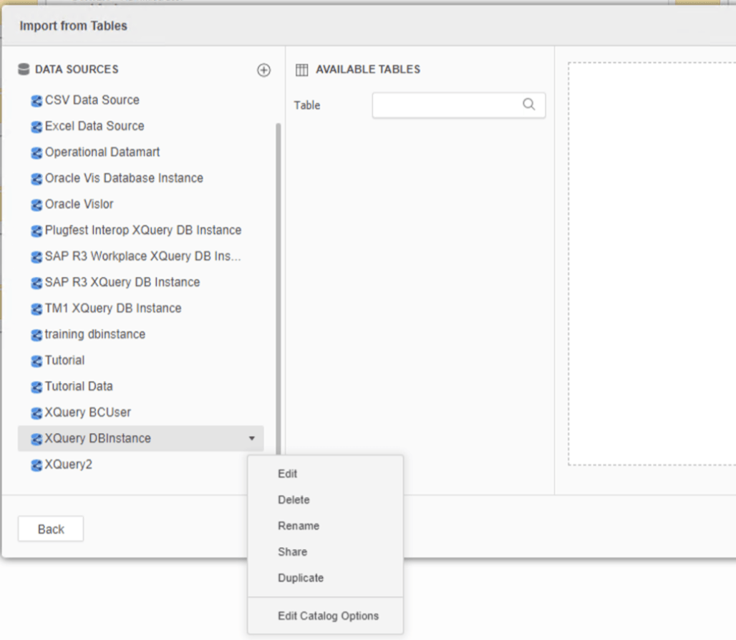
Task: Pick Duplicate from the context menu
Action: click(x=301, y=578)
